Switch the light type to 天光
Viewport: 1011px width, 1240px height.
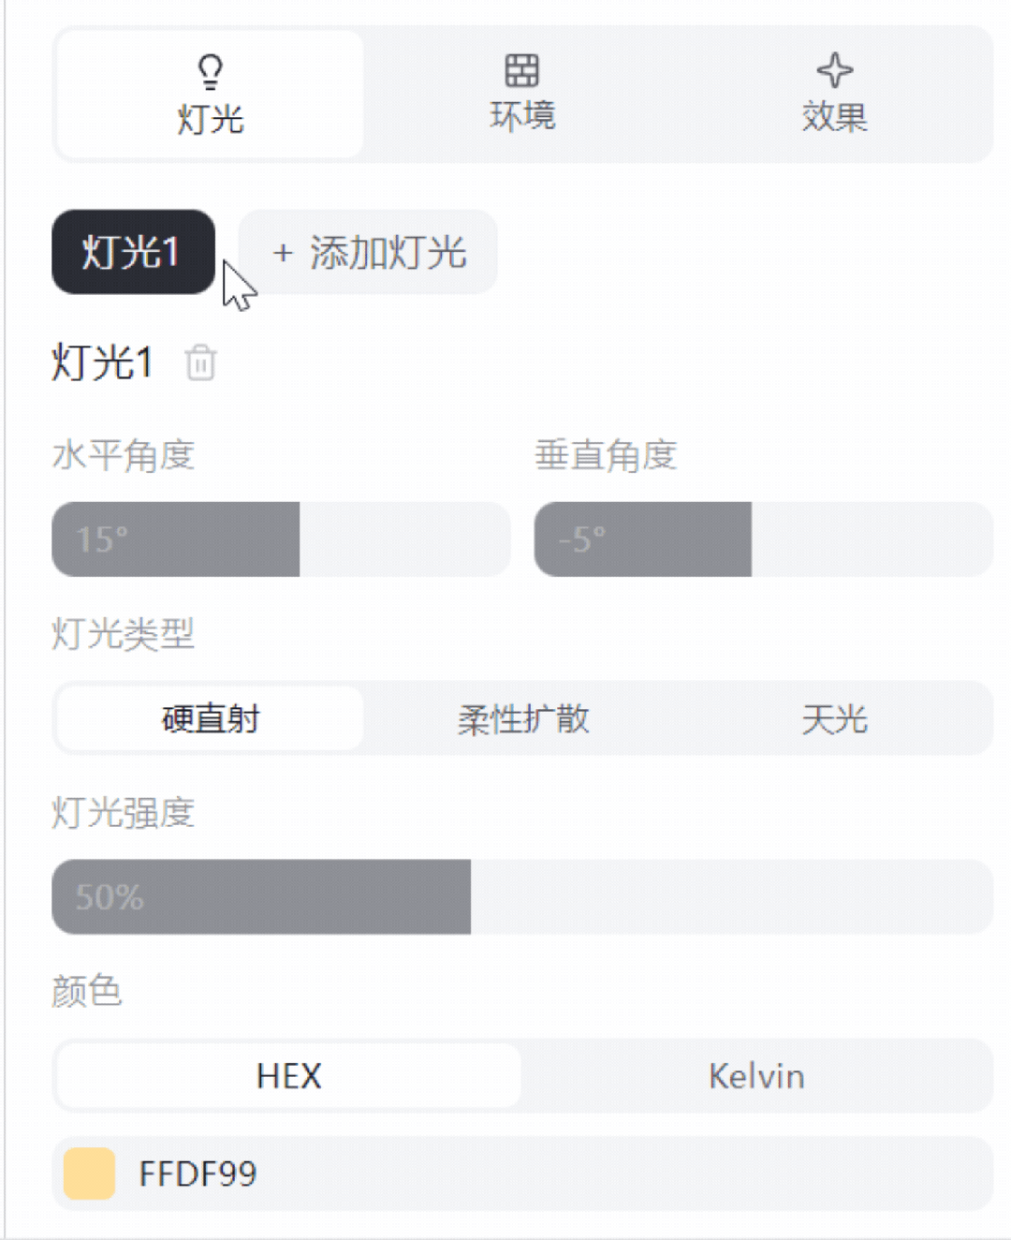tap(834, 719)
